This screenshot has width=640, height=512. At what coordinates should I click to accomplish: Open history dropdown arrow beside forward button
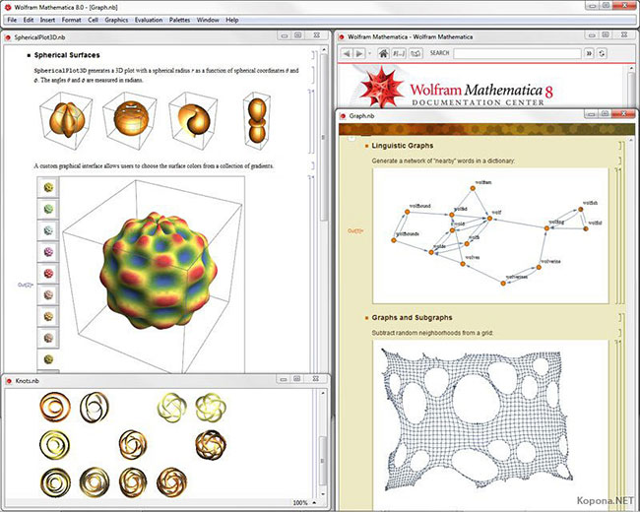coord(369,53)
